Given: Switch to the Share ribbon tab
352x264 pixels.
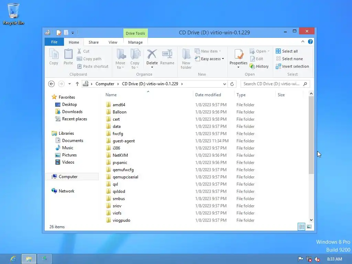Looking at the screenshot, I should pos(93,42).
